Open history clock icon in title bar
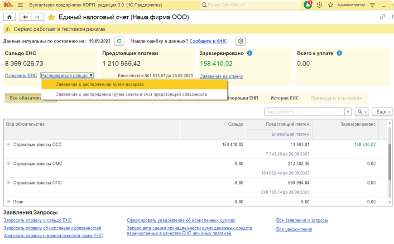 (x=319, y=5)
